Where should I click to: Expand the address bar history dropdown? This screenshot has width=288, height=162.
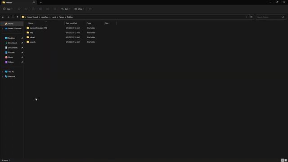[x=246, y=17]
